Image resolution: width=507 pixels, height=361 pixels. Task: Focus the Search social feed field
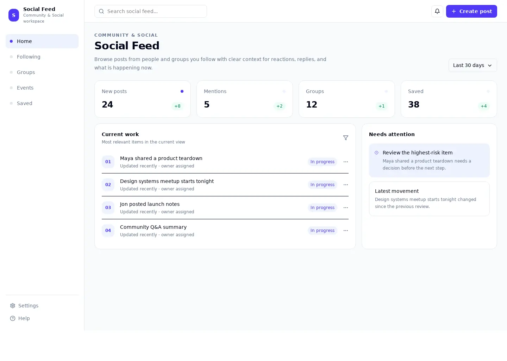click(151, 11)
